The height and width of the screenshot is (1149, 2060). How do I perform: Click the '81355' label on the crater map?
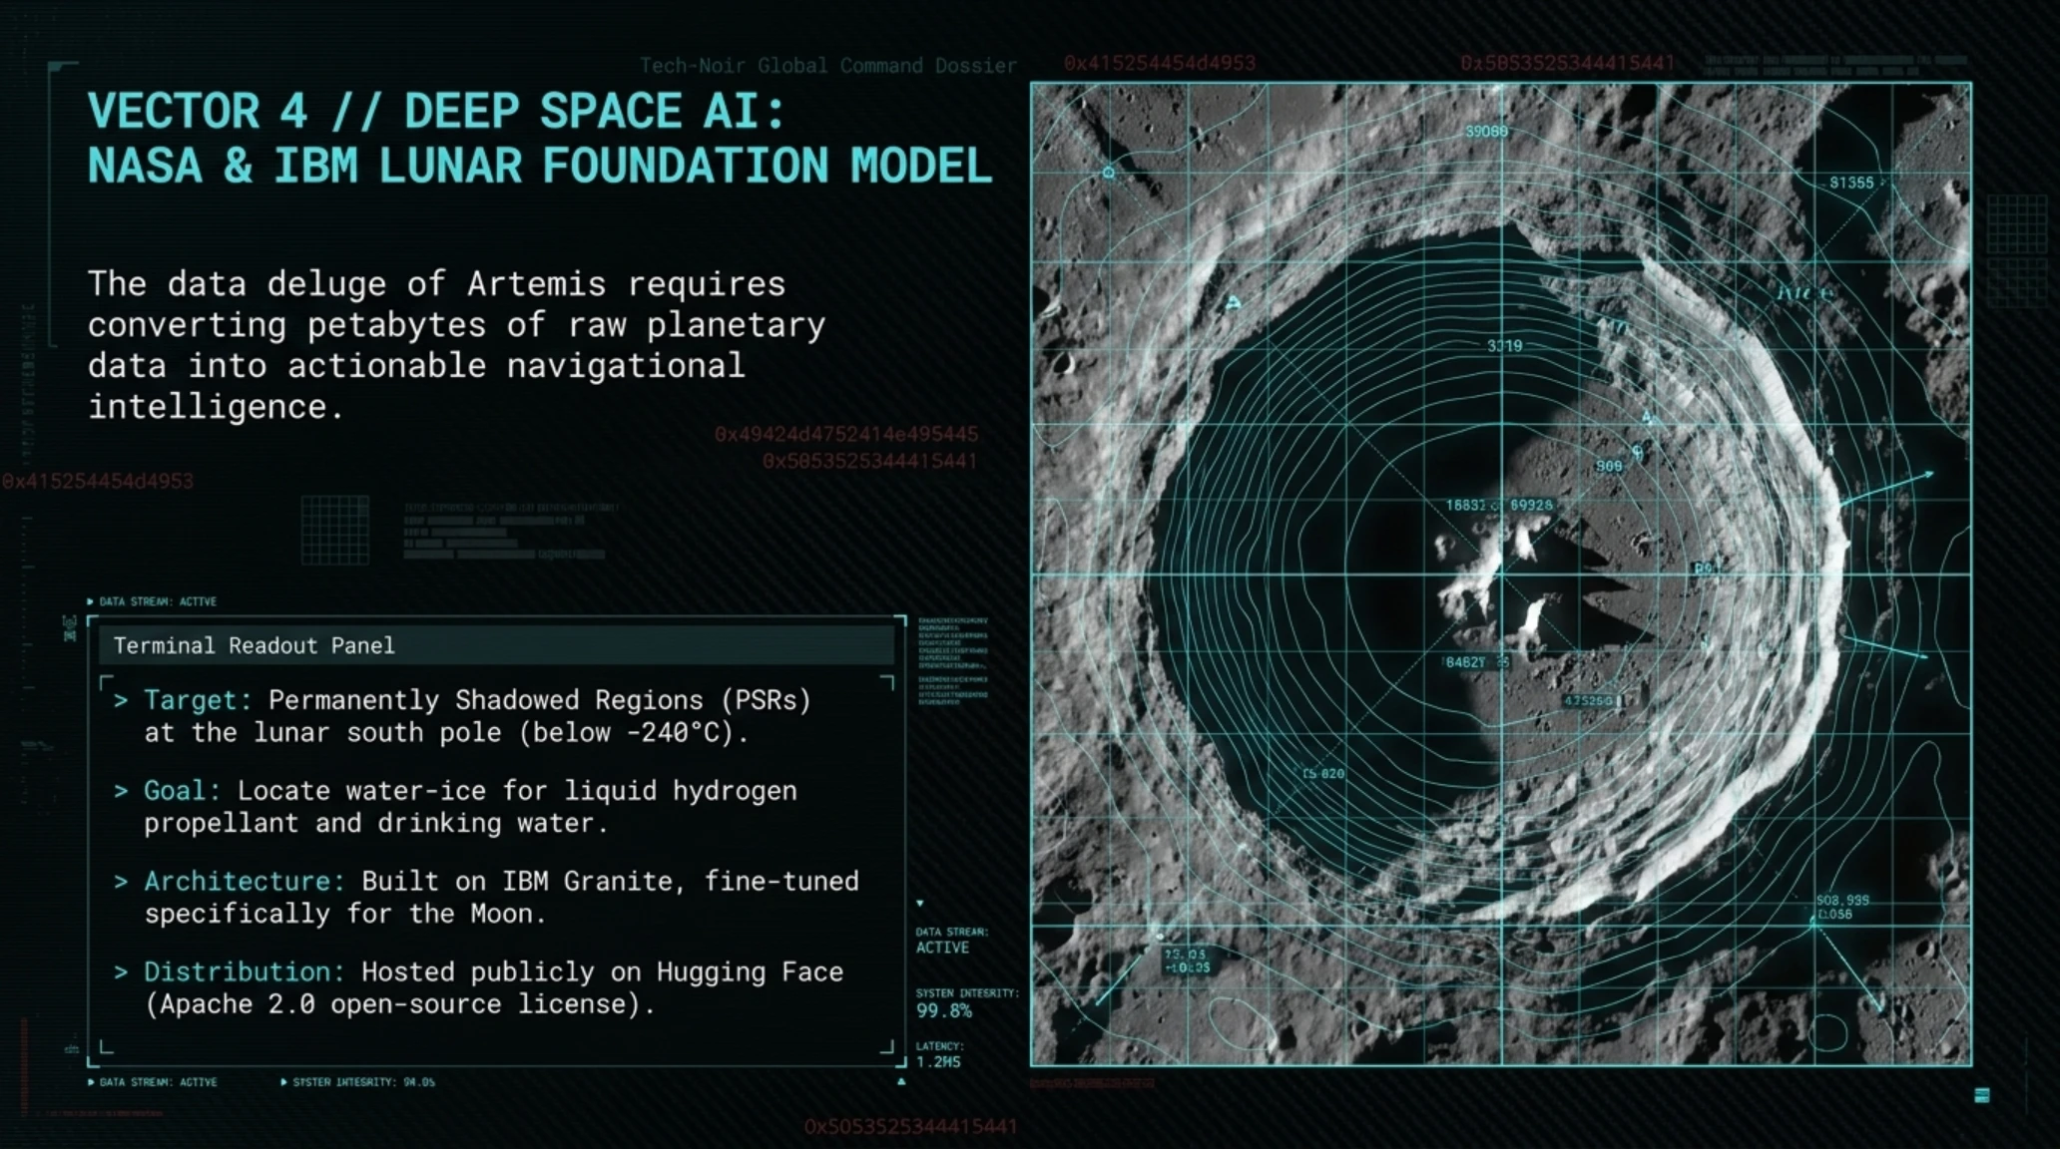(1851, 183)
